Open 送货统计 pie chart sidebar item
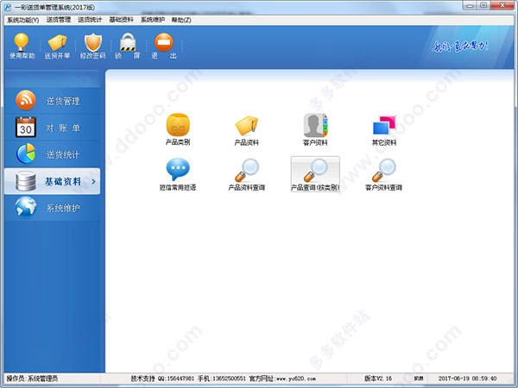Screen dimensions: 518x388 [x=52, y=154]
